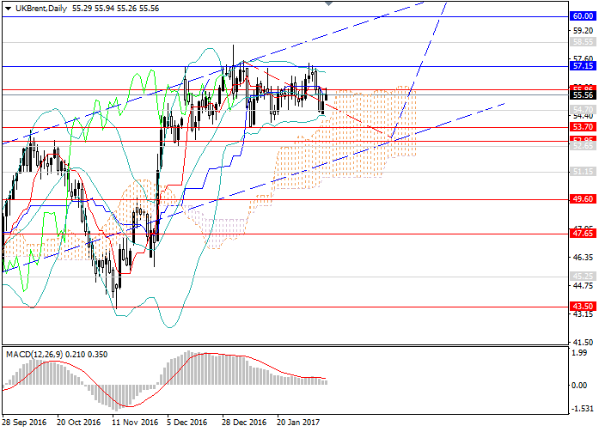Screen dimensions: 599x432
Task: Click the 0.00 MACD scale value
Action: click(x=580, y=386)
